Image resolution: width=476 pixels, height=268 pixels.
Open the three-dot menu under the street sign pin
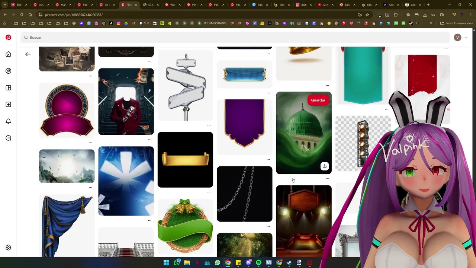click(x=209, y=125)
